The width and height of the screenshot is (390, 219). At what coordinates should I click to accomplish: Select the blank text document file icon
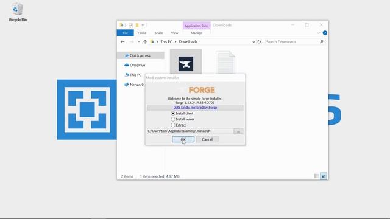(225, 63)
